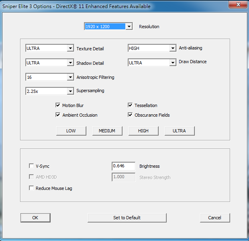Disable Ambient Occlusion checkbox
This screenshot has height=241, width=249.
coord(58,115)
